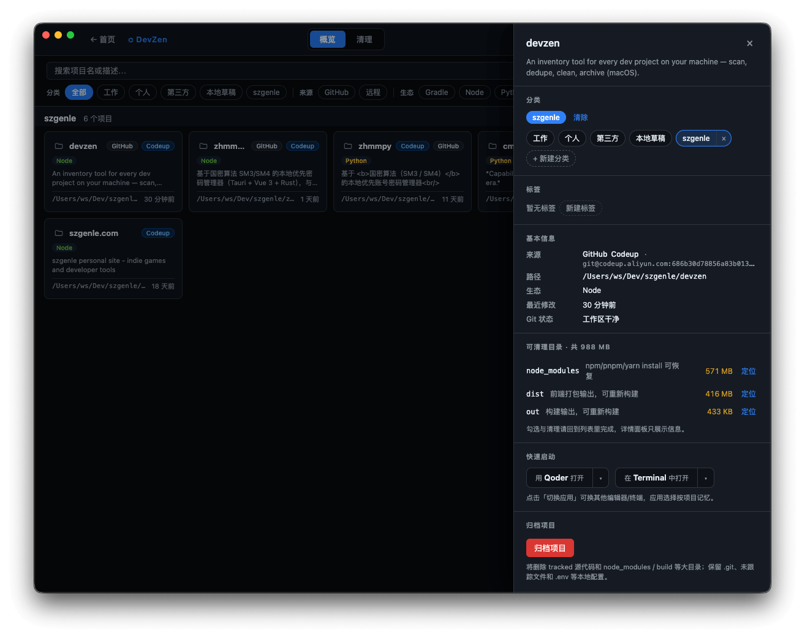Close the devzen detail panel

click(x=749, y=44)
